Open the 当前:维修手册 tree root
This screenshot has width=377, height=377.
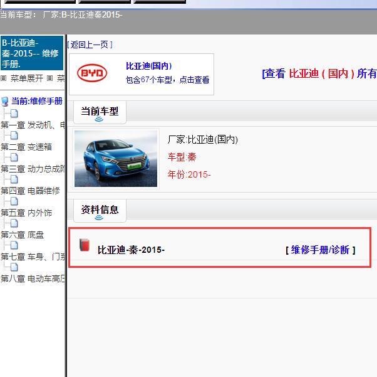coord(37,101)
